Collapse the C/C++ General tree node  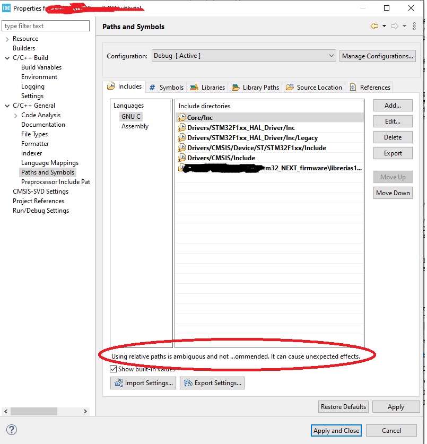pos(7,106)
